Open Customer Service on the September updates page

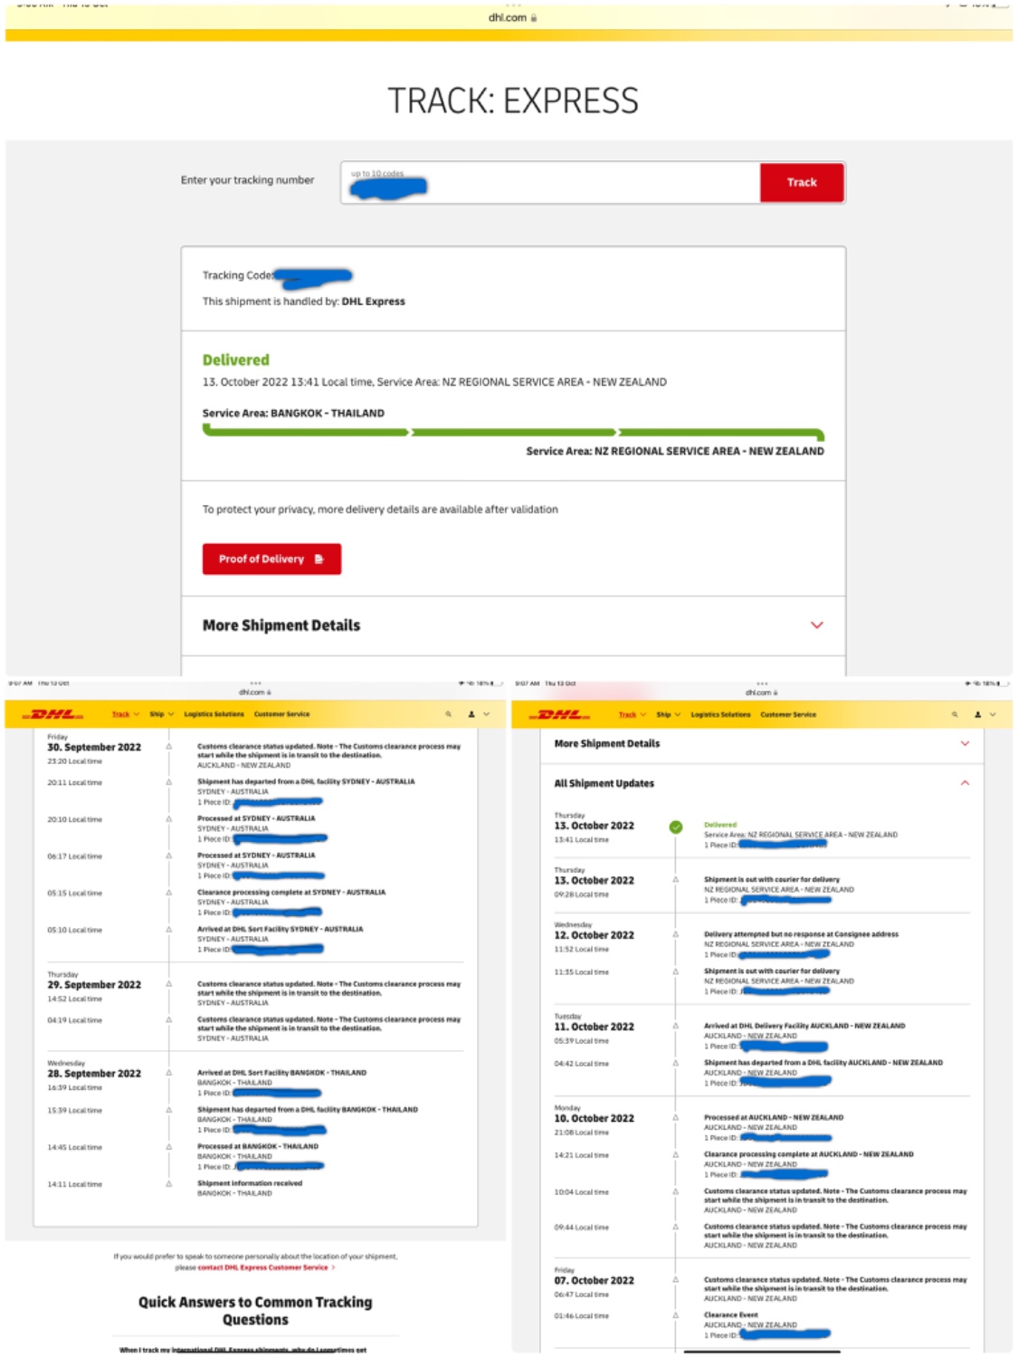coord(281,714)
